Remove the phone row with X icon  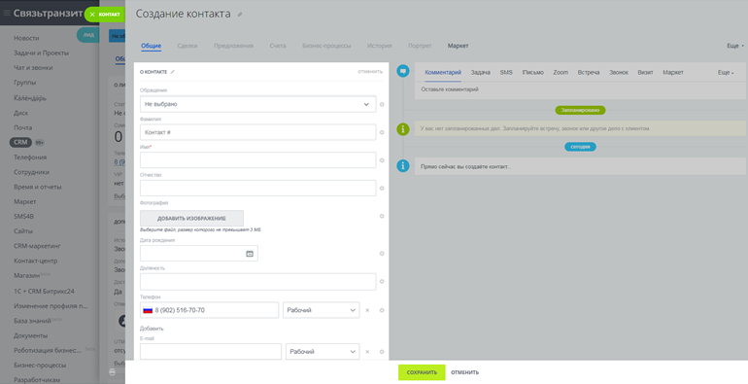tap(367, 310)
